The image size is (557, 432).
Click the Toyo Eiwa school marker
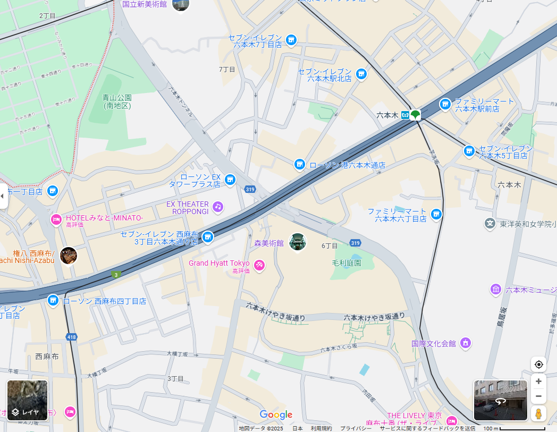[x=490, y=224]
